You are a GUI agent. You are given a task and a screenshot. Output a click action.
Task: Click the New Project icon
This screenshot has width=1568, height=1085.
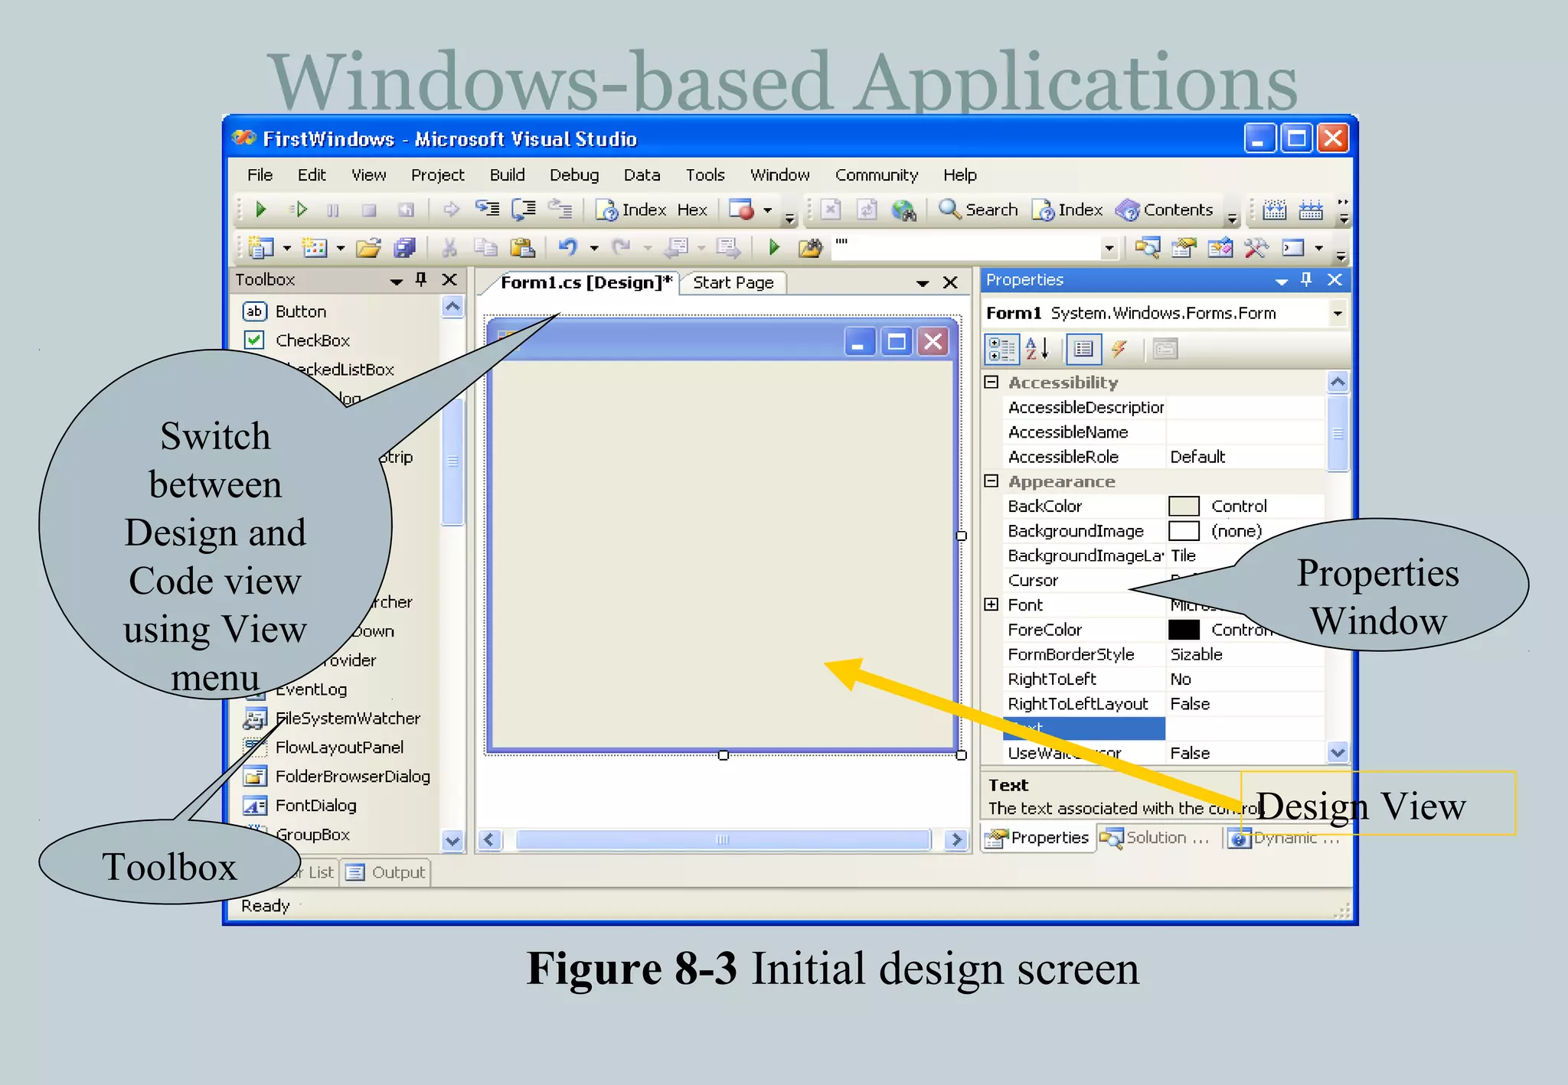coord(261,247)
